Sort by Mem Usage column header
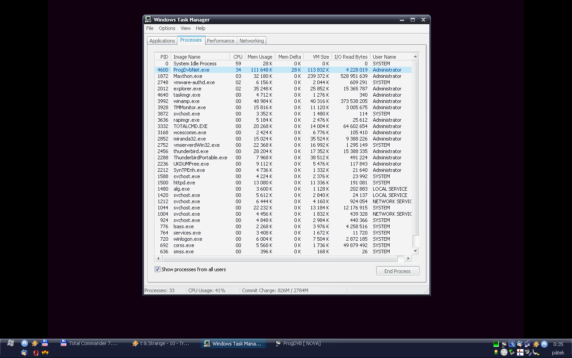The width and height of the screenshot is (572, 358). click(260, 57)
